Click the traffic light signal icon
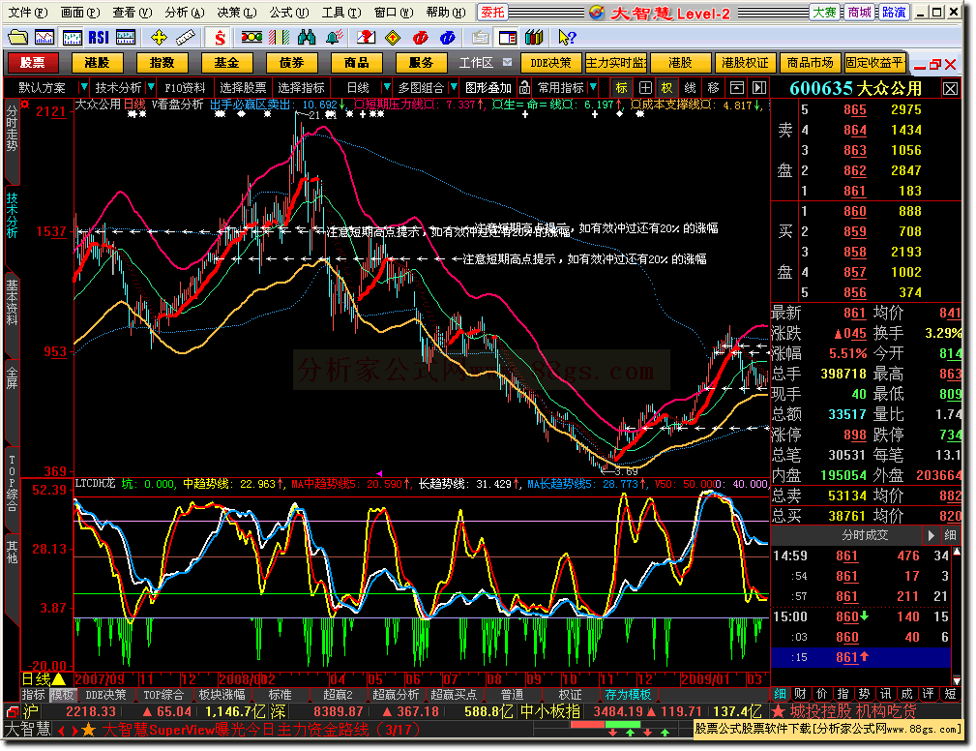 coord(252,38)
